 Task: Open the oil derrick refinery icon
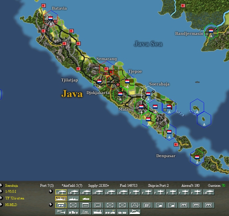tap(85, 212)
